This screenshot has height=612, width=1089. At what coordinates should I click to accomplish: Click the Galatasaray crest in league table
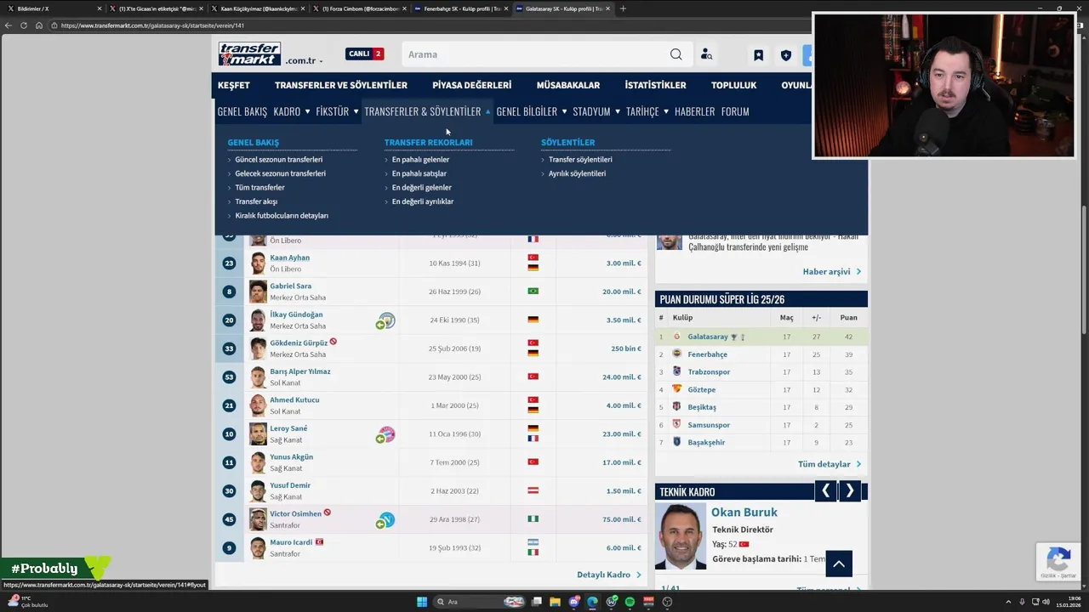pos(677,337)
